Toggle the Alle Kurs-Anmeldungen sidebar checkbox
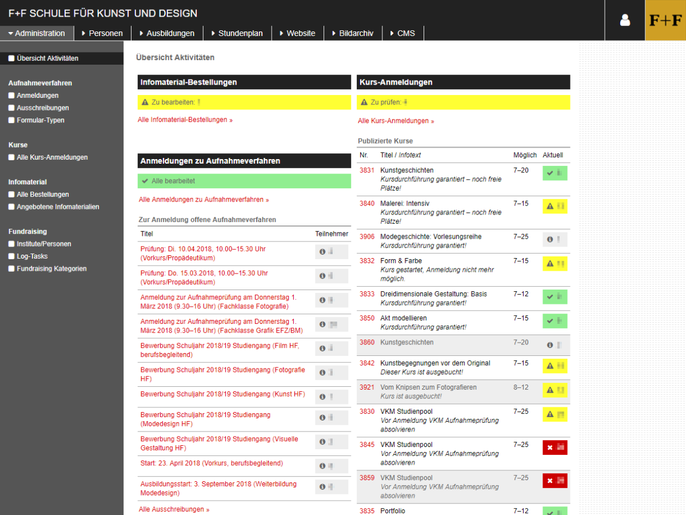The width and height of the screenshot is (686, 515). (x=11, y=157)
